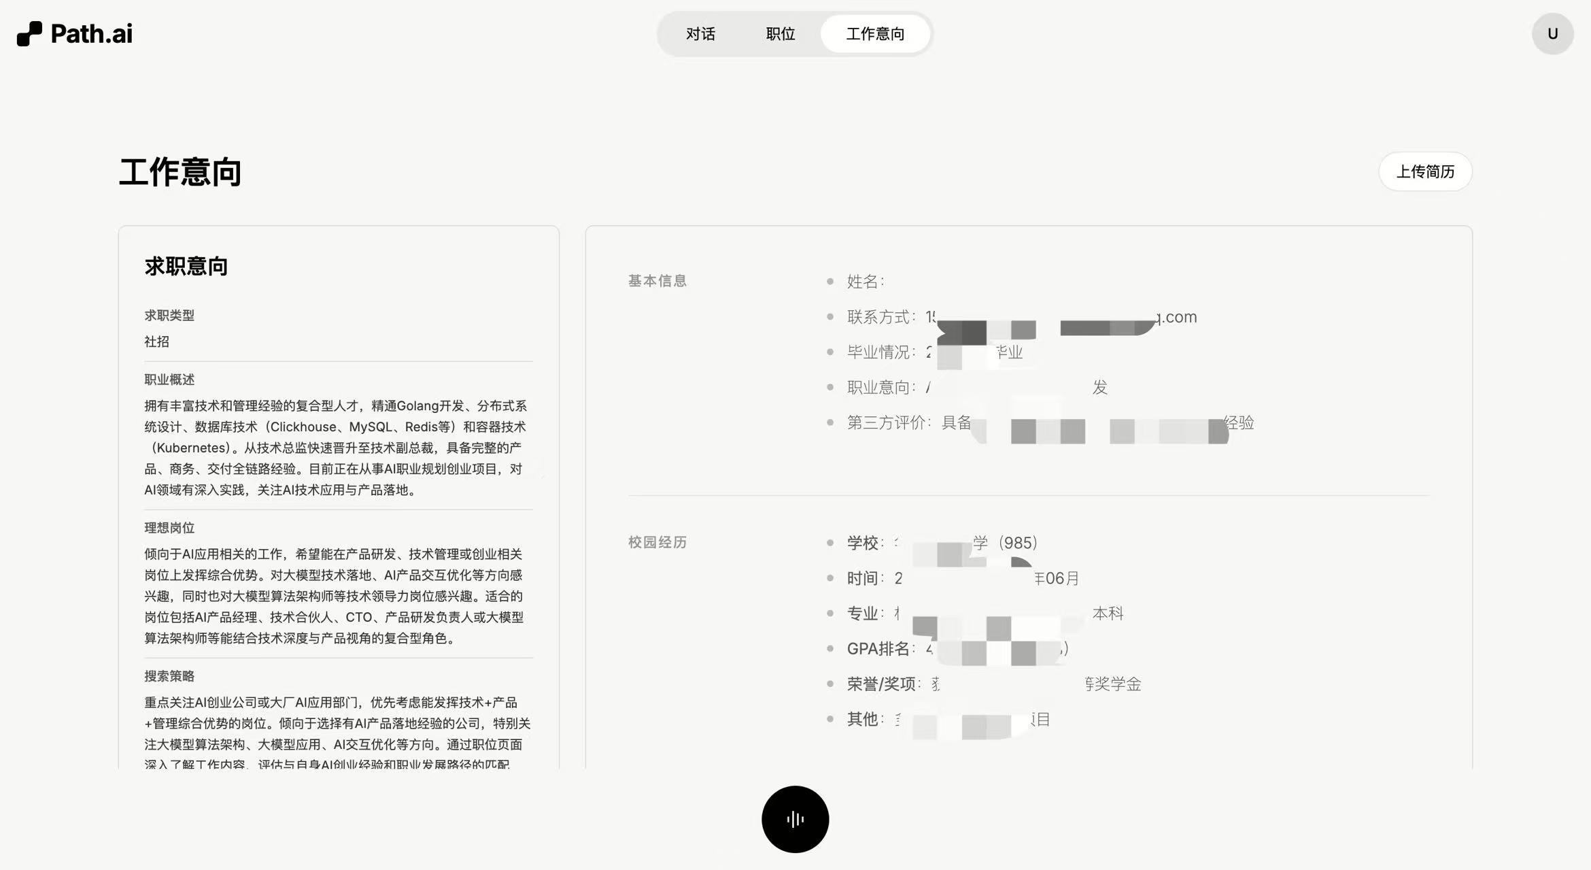Switch to the 职位 tab
1591x870 pixels.
[x=780, y=33]
